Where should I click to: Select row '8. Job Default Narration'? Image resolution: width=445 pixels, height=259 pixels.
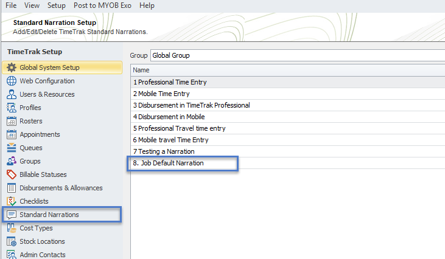(288, 163)
